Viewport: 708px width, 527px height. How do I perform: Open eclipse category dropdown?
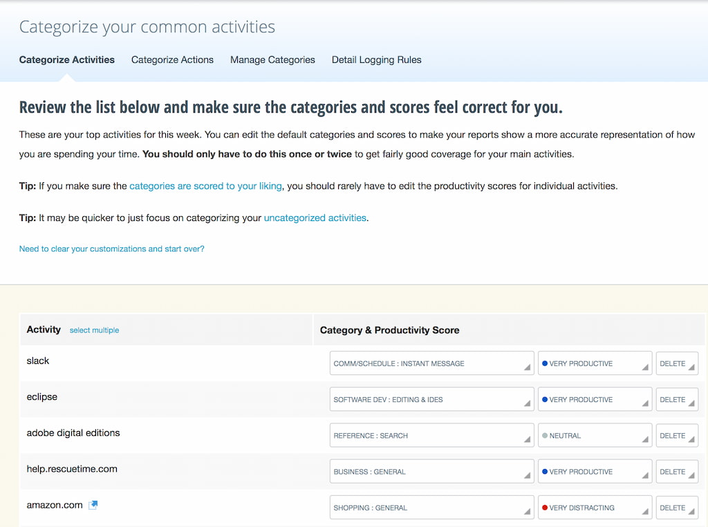pos(431,399)
